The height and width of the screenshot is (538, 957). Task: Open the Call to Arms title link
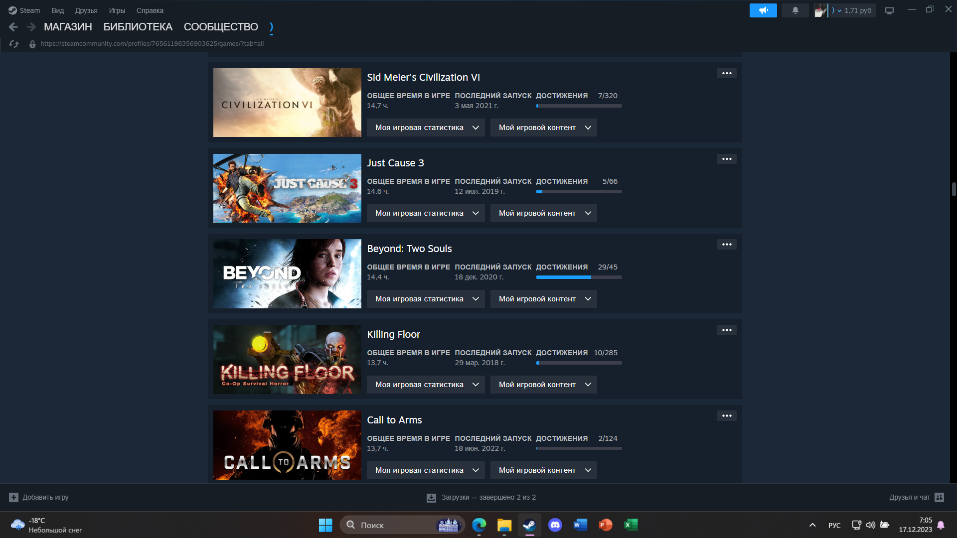394,420
